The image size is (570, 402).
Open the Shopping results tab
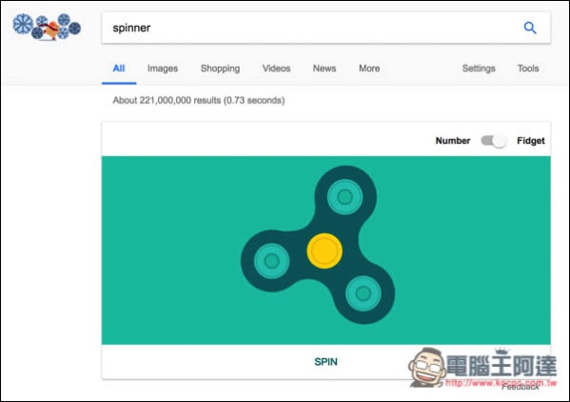(x=221, y=69)
